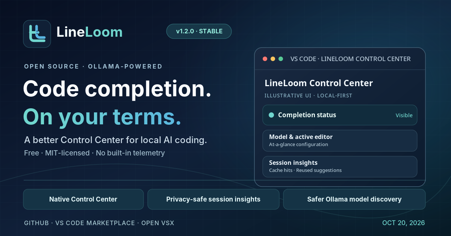Click the LineLoom brand name text
Image resolution: width=451 pixels, height=236 pixels.
click(89, 32)
